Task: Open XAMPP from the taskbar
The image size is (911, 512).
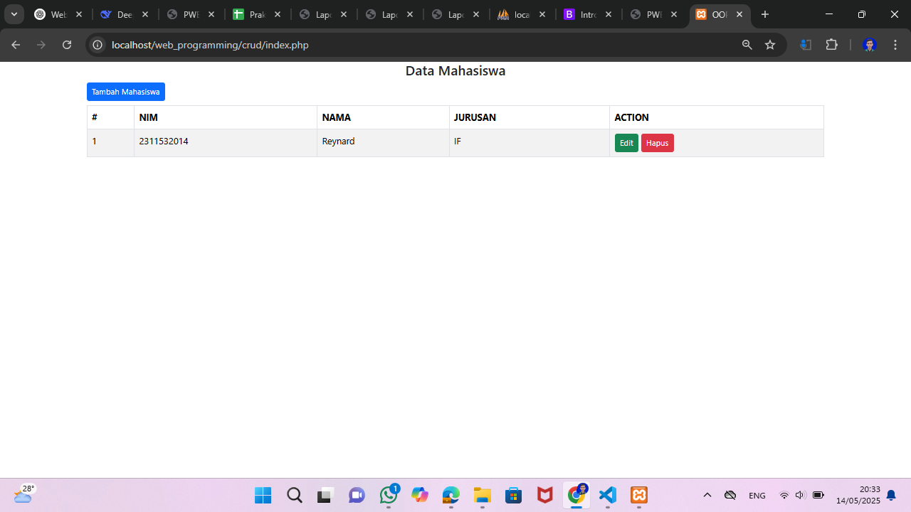Action: [x=638, y=495]
